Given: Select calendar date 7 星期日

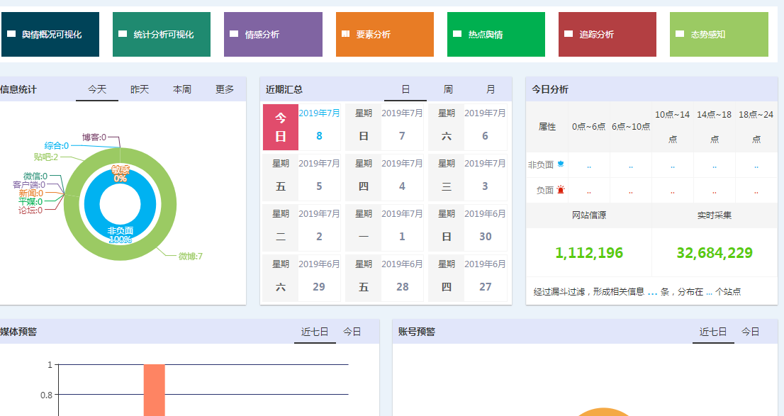Looking at the screenshot, I should (384, 127).
